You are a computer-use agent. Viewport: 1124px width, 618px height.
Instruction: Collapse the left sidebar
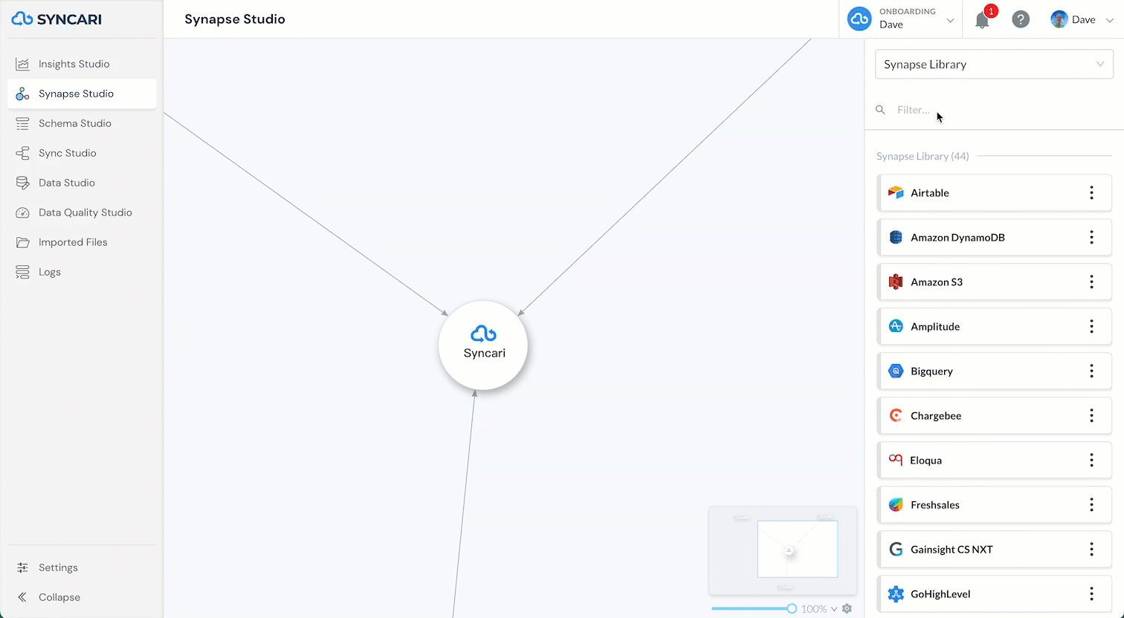coord(59,597)
